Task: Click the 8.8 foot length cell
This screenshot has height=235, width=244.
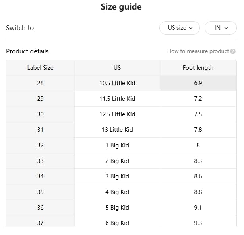Action: [198, 192]
